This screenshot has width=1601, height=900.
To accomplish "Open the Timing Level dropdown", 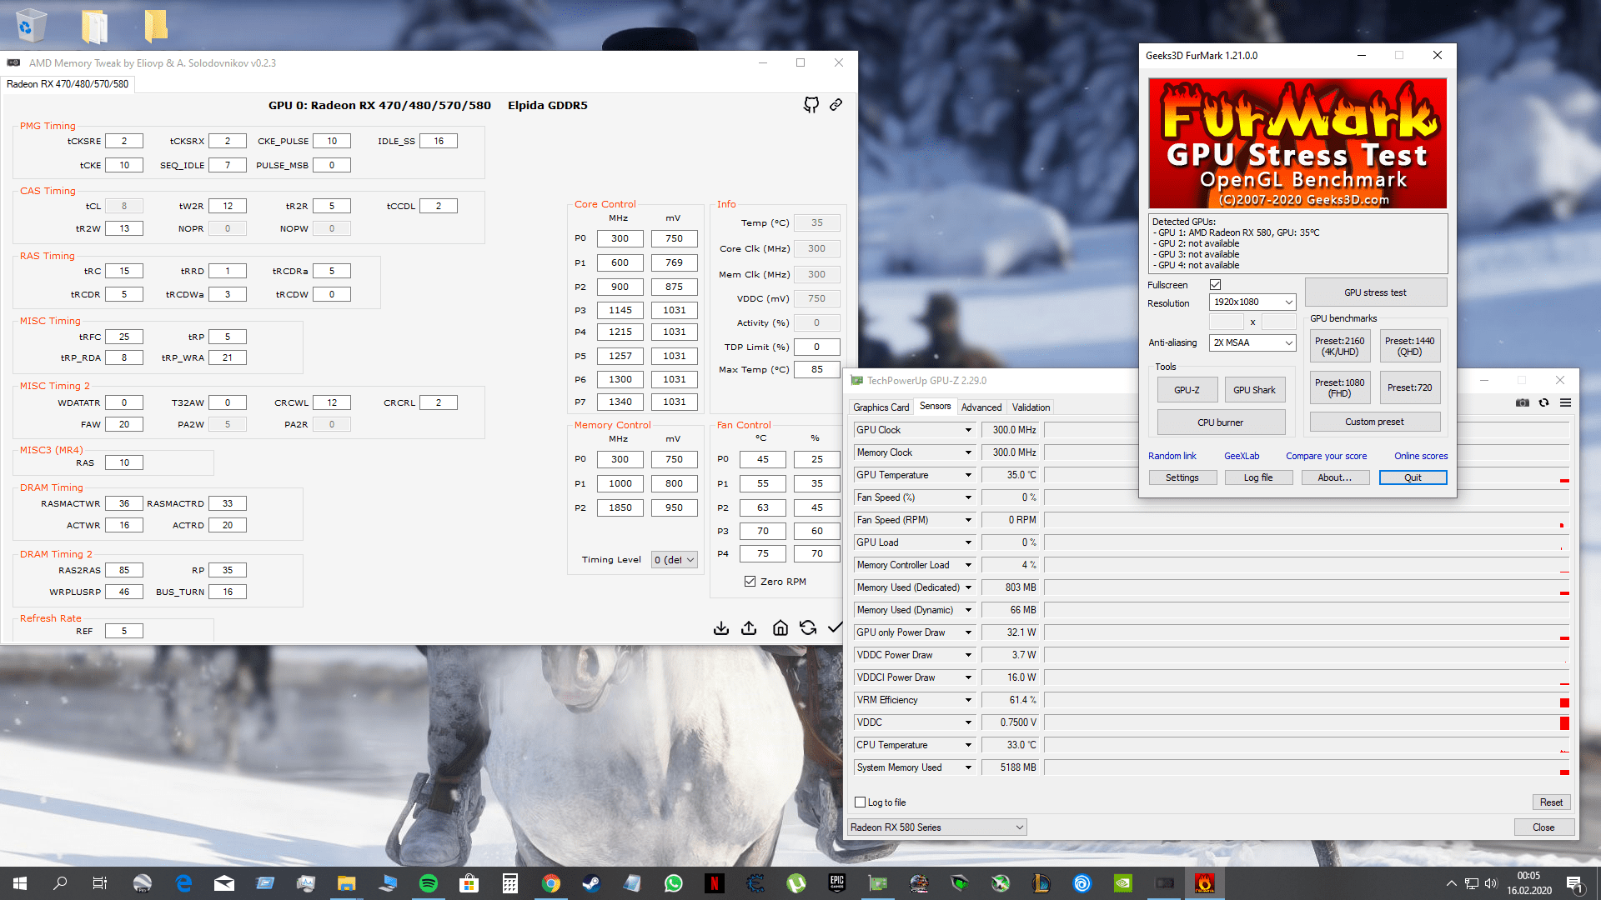I will point(674,560).
